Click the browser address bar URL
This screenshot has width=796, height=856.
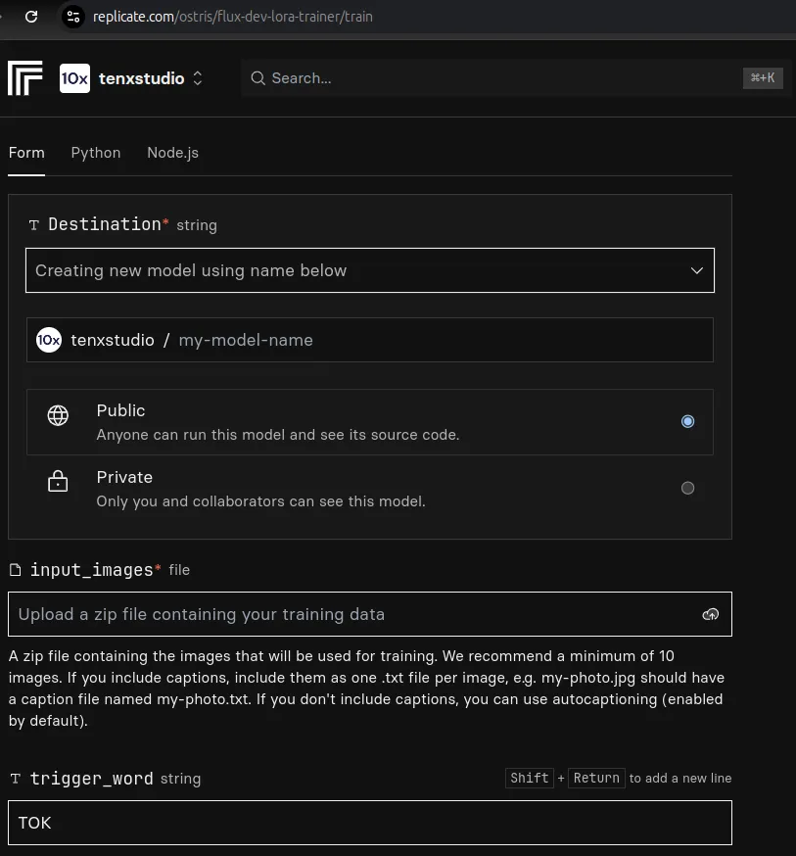click(x=233, y=17)
